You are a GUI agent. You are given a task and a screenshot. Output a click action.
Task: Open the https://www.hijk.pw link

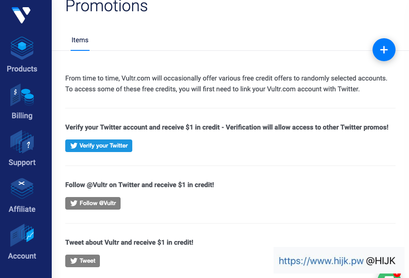tap(321, 261)
